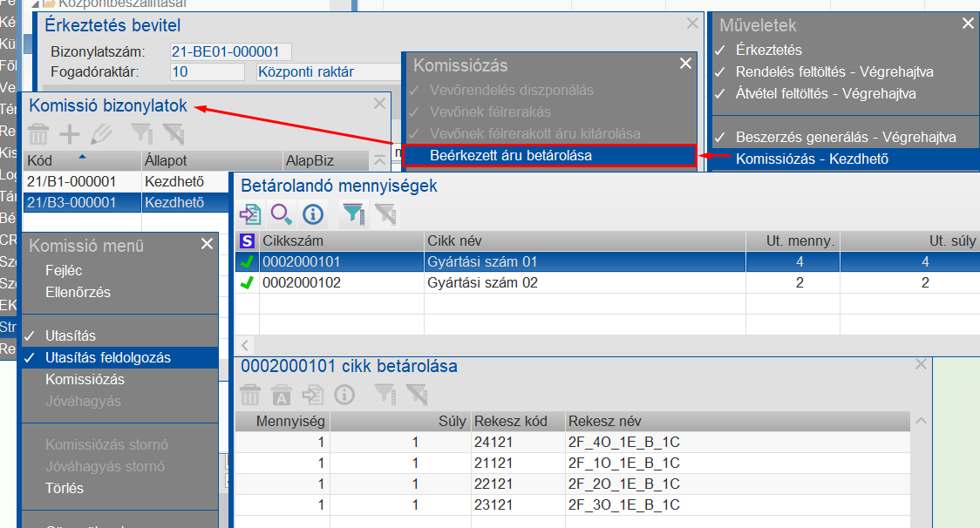Click import document icon in cikk betárolása toolbar
This screenshot has width=980, height=528.
312,395
